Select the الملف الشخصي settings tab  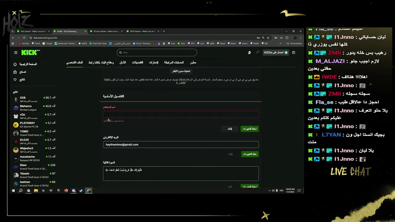pyautogui.click(x=74, y=63)
